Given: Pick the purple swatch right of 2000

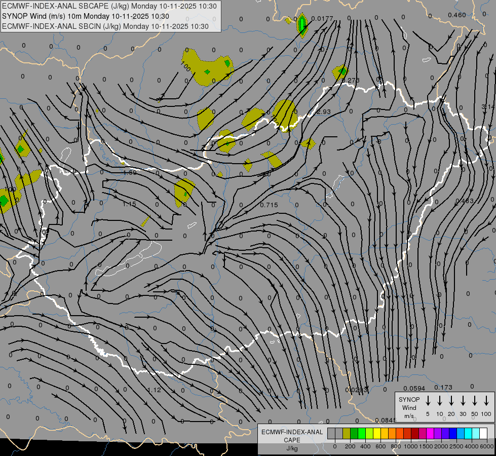Looking at the screenshot, I should (x=445, y=433).
